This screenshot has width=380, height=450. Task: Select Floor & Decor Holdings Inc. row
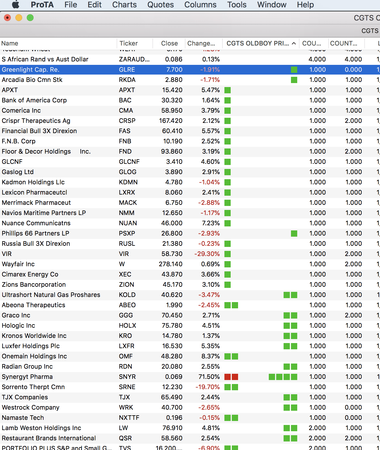click(x=190, y=152)
